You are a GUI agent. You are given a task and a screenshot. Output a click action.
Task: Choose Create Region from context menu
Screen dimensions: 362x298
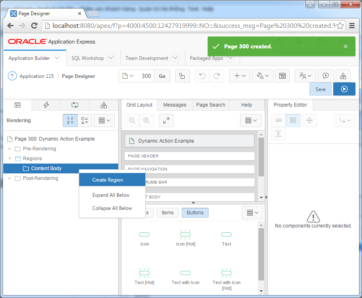(112, 180)
